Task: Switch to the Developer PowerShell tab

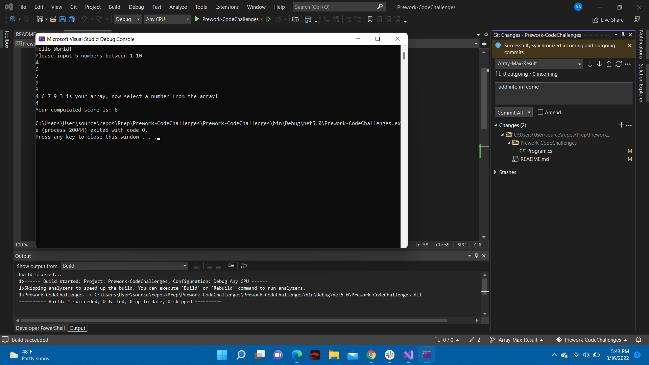Action: click(x=40, y=328)
